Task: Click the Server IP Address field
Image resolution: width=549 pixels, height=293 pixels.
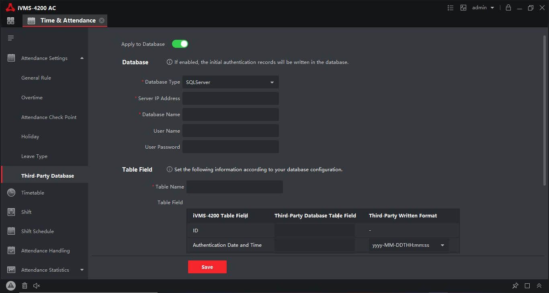Action: (x=230, y=98)
